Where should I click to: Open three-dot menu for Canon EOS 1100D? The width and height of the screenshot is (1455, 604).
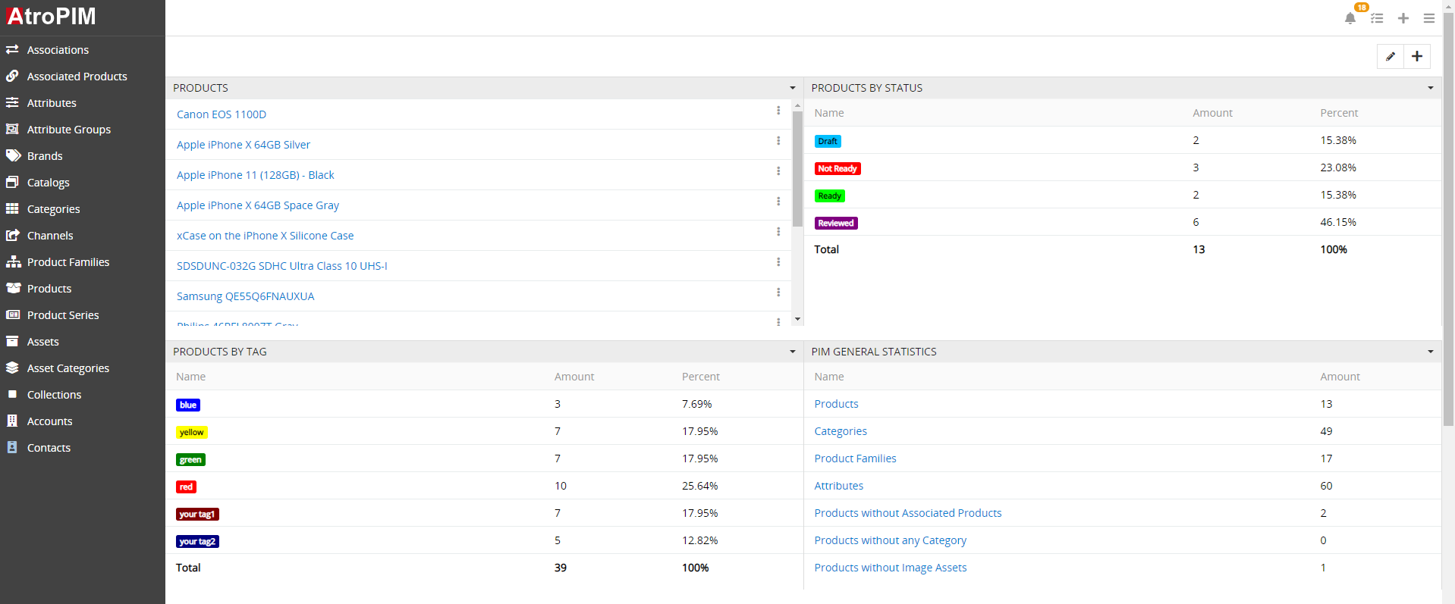click(778, 111)
